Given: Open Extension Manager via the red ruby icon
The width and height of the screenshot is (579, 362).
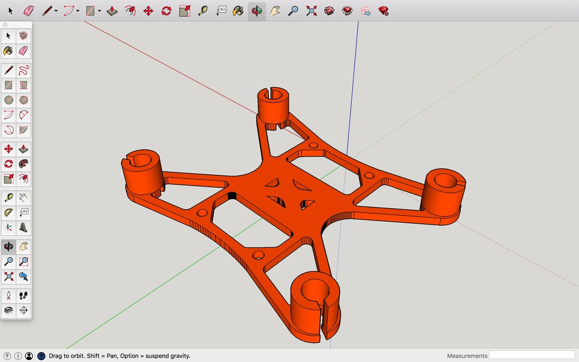Looking at the screenshot, I should coord(384,11).
